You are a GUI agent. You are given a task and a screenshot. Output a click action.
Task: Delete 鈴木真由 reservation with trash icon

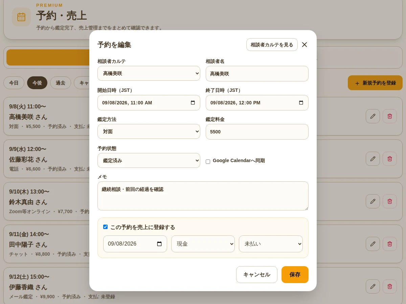point(390,201)
